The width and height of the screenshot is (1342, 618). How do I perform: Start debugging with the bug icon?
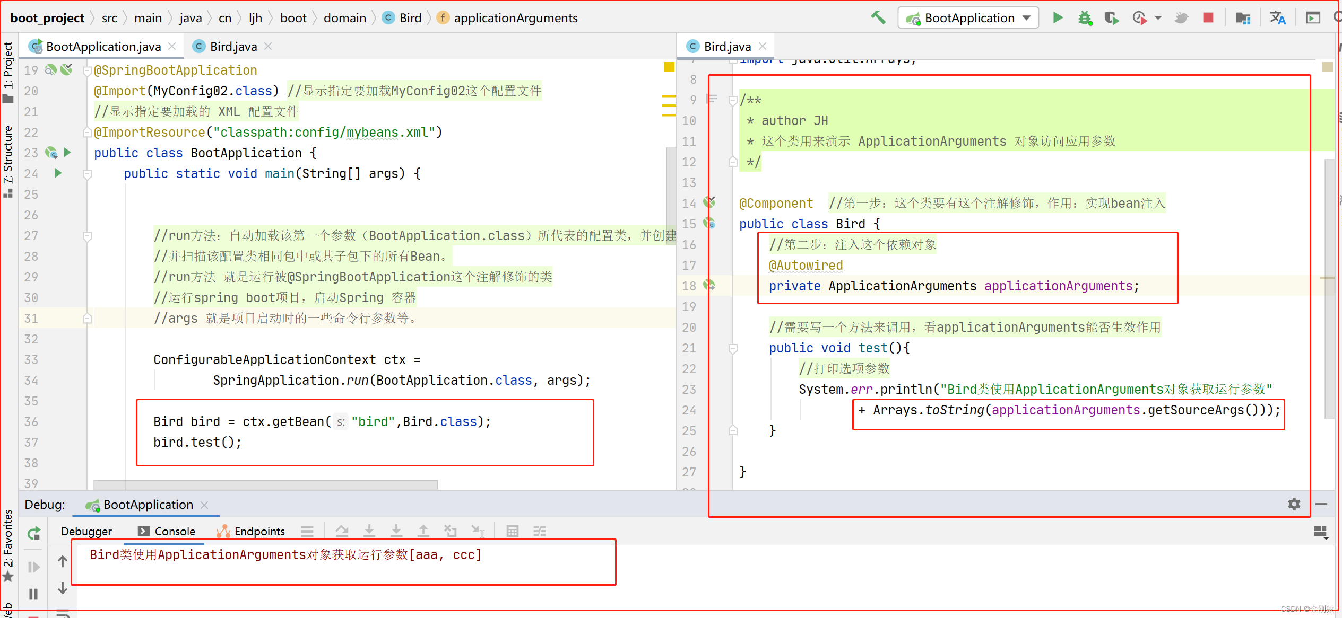point(1085,18)
